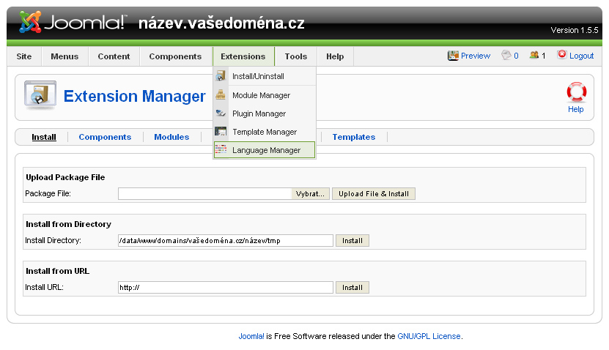Choose Language Manager from Extensions dropdown
The height and width of the screenshot is (350, 609).
[265, 150]
